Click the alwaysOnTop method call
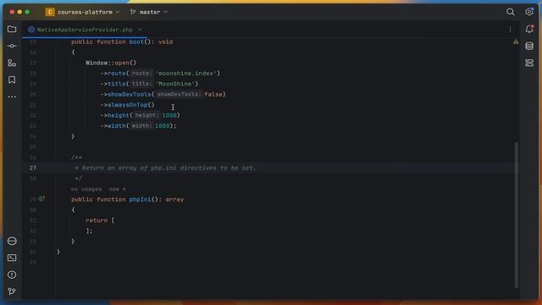 click(128, 105)
